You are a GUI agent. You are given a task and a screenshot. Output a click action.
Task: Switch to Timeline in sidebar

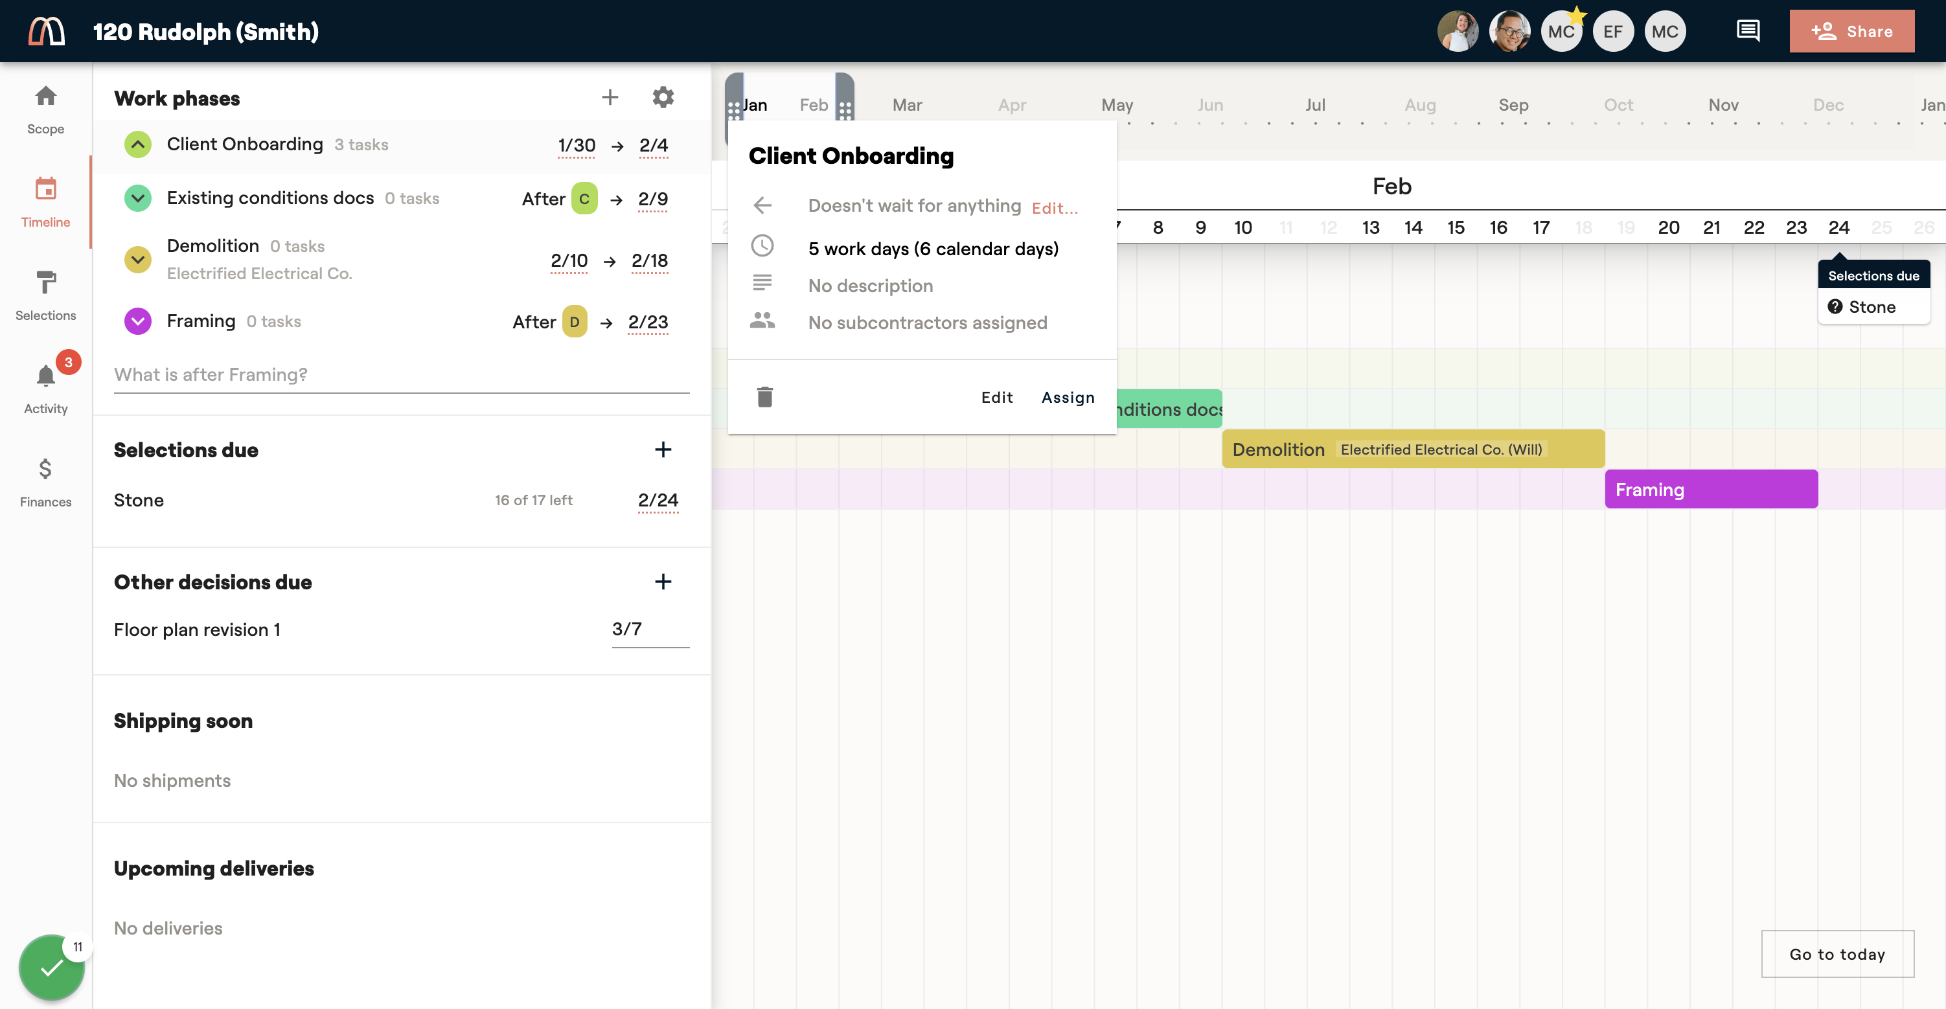click(45, 201)
